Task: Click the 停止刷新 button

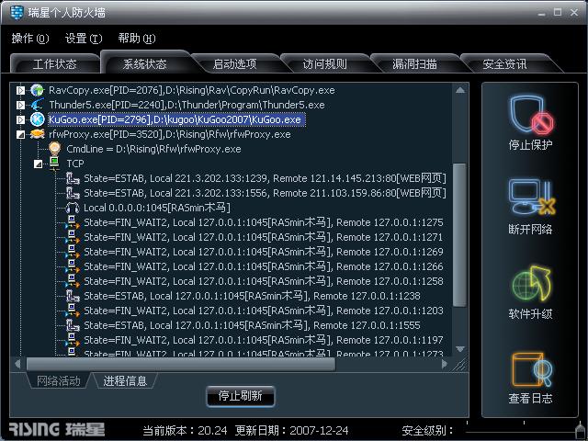Action: point(241,396)
